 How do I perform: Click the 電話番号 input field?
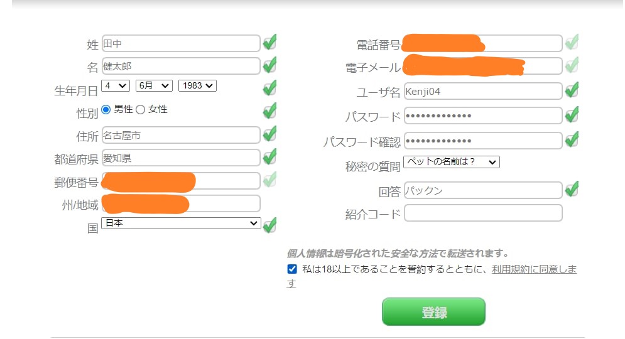pyautogui.click(x=483, y=43)
